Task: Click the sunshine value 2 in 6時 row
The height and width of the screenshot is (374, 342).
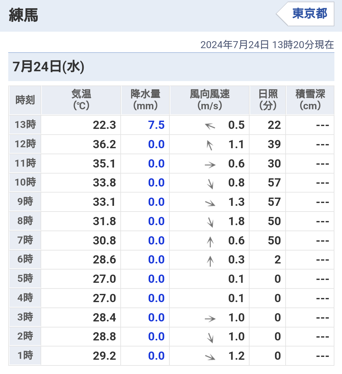Action: tap(278, 259)
